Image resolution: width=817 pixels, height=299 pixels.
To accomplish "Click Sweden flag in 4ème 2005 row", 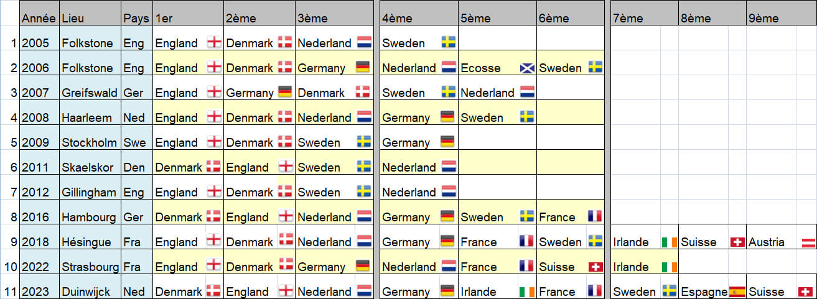I will point(448,42).
